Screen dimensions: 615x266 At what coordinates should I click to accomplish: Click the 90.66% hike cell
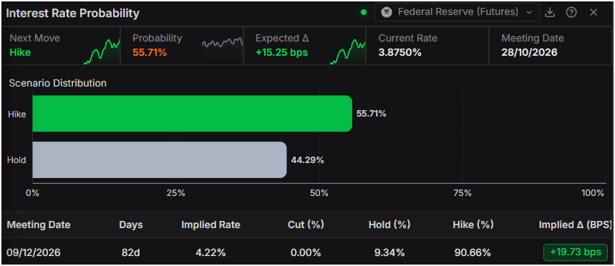pos(473,252)
